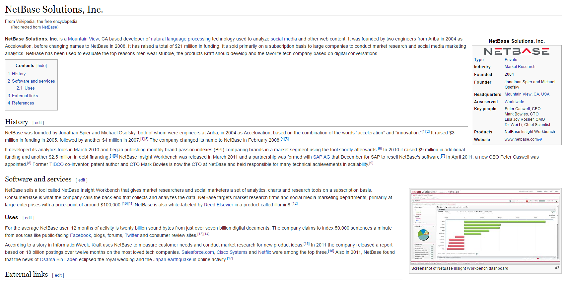
Task: Open Market Research in the infobox
Action: pos(520,67)
